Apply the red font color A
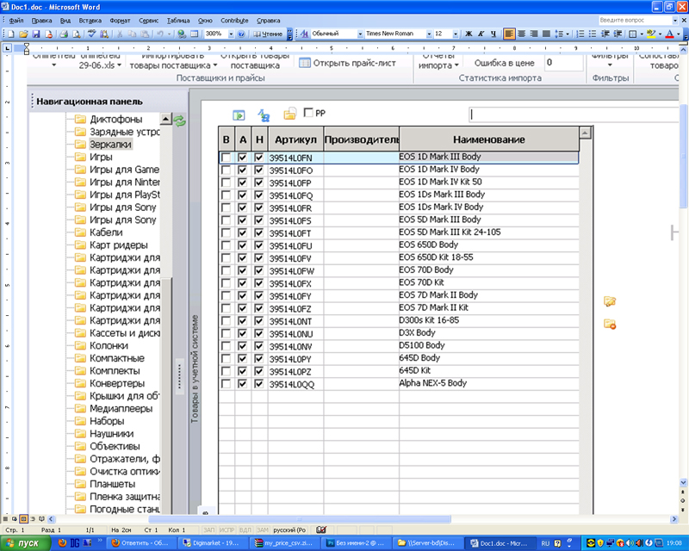Image resolution: width=689 pixels, height=551 pixels. pos(670,34)
